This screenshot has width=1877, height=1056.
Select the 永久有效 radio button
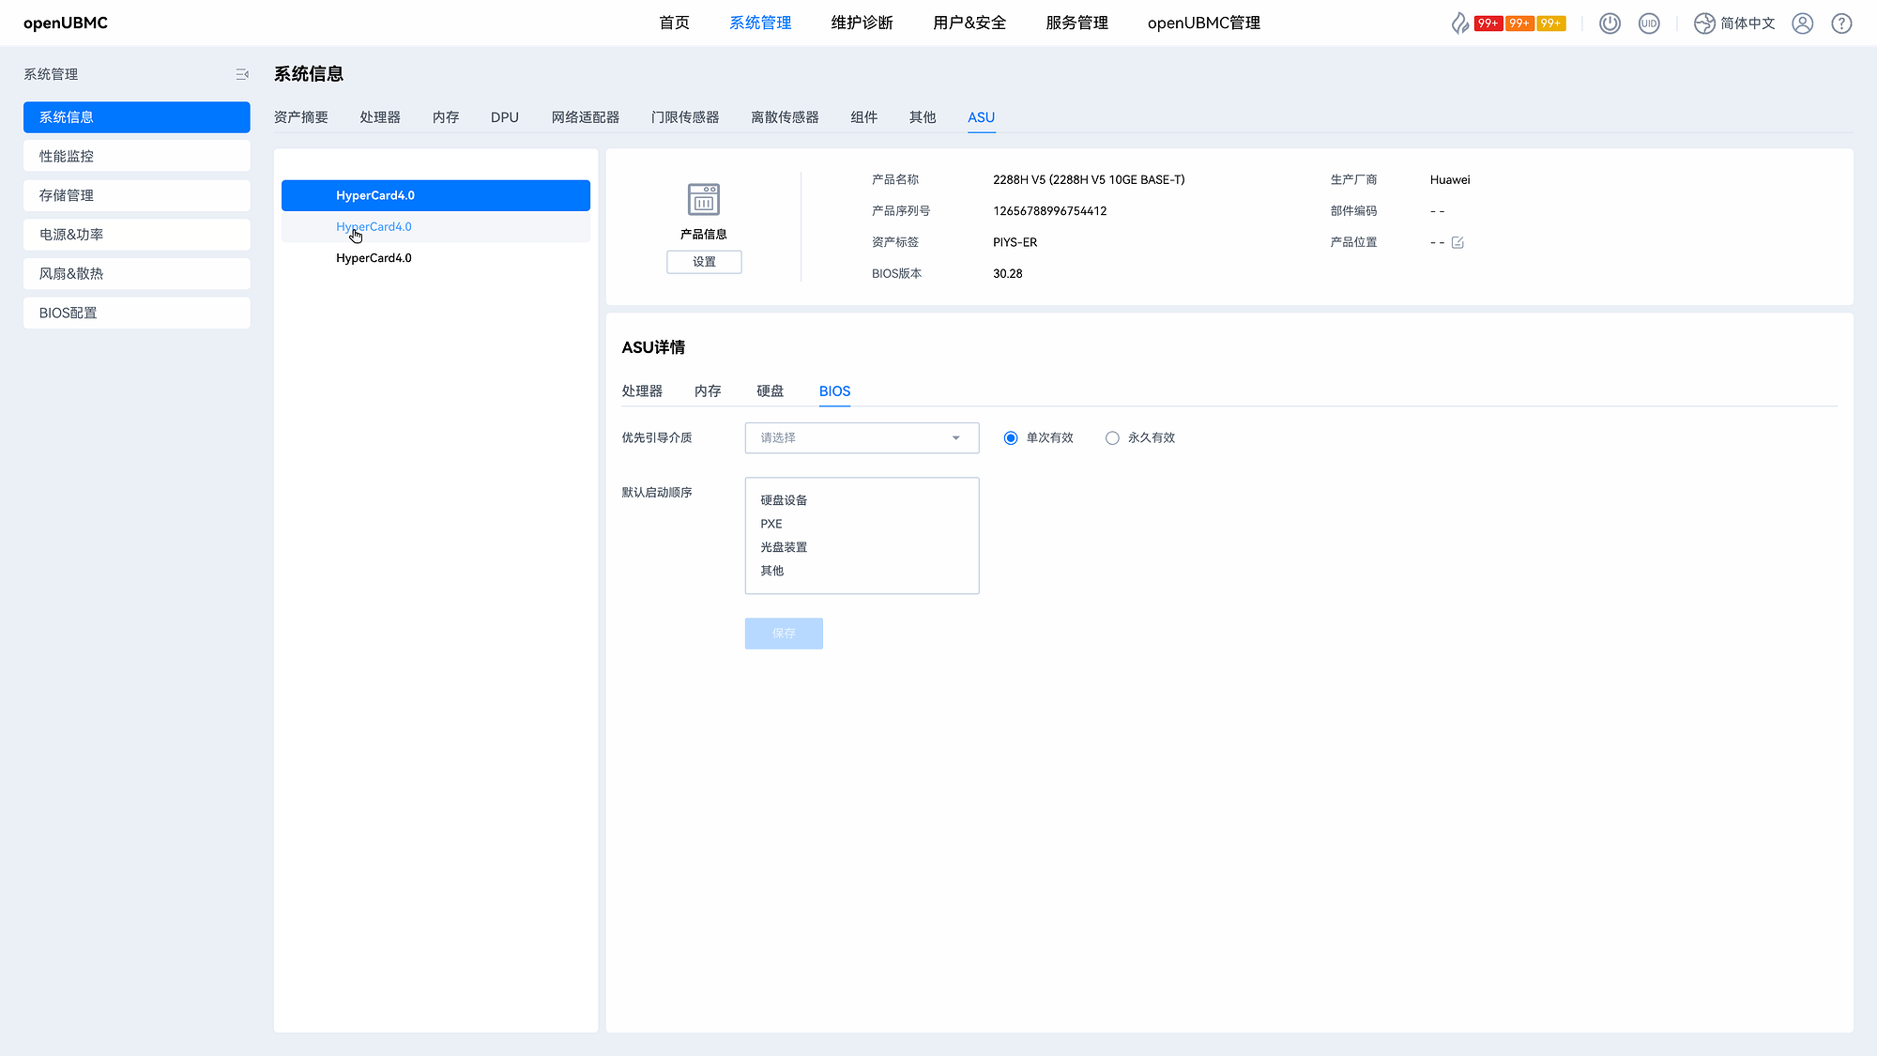pyautogui.click(x=1112, y=438)
